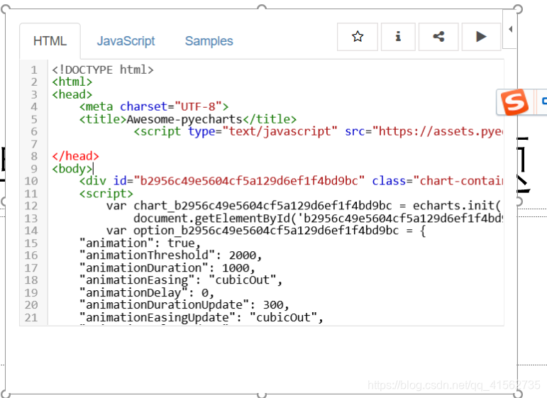This screenshot has width=547, height=398.
Task: Click line number 21 in gutter
Action: pos(31,317)
